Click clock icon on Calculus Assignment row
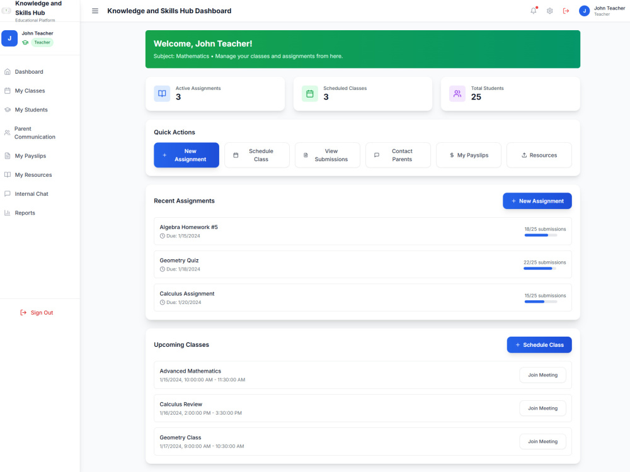This screenshot has width=630, height=472. point(163,303)
